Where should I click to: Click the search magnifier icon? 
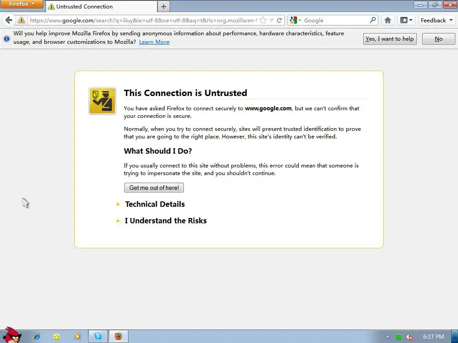pyautogui.click(x=373, y=20)
